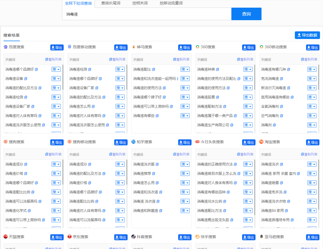Copy keyword 消毒液兑水比例 in 今日头条搜索
Image resolution: width=323 pixels, height=249 pixels.
pyautogui.click(x=225, y=202)
